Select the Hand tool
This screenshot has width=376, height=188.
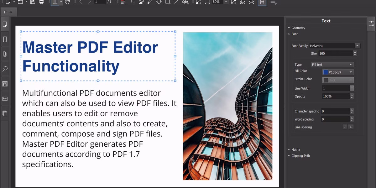(67, 2)
